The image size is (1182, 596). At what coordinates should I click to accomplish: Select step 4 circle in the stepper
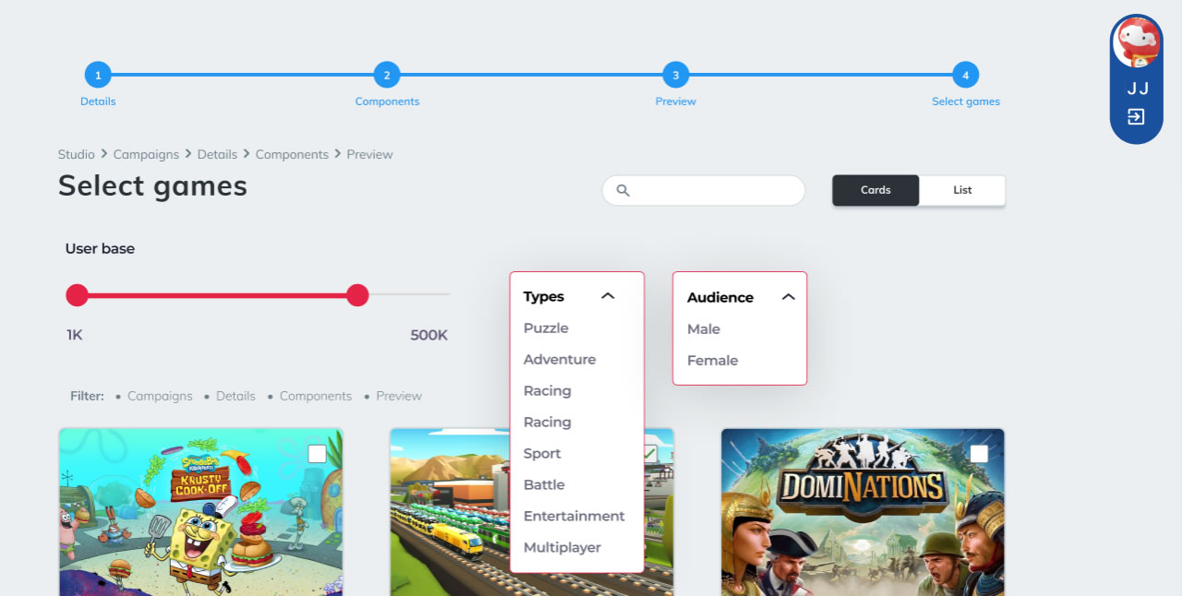[966, 76]
